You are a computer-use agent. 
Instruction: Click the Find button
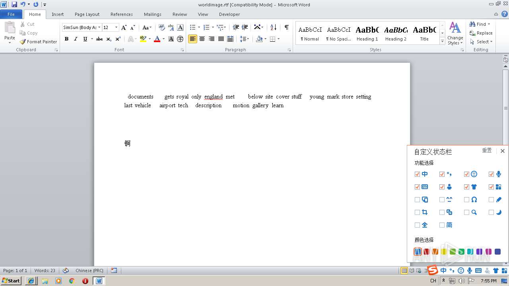pyautogui.click(x=480, y=24)
